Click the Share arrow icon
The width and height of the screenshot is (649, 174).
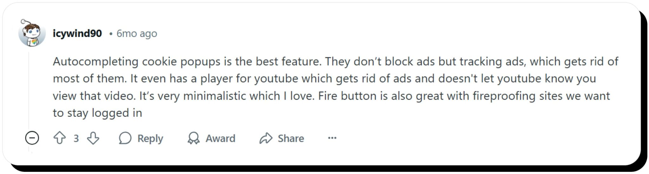click(x=266, y=138)
